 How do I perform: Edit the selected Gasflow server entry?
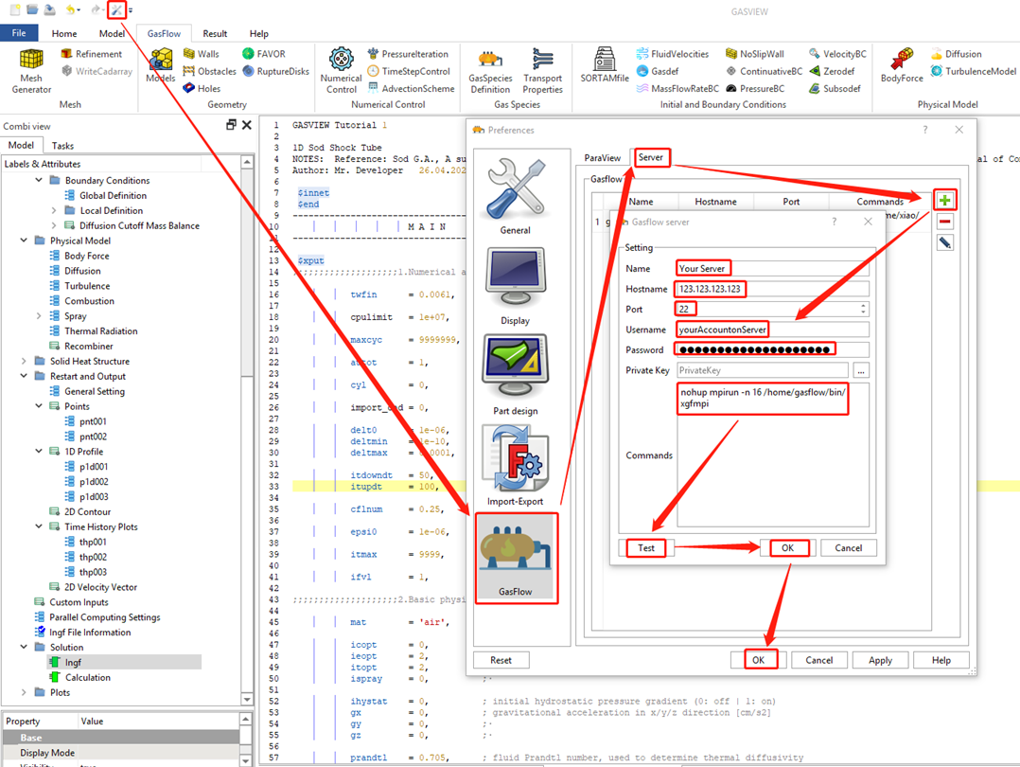(x=944, y=242)
